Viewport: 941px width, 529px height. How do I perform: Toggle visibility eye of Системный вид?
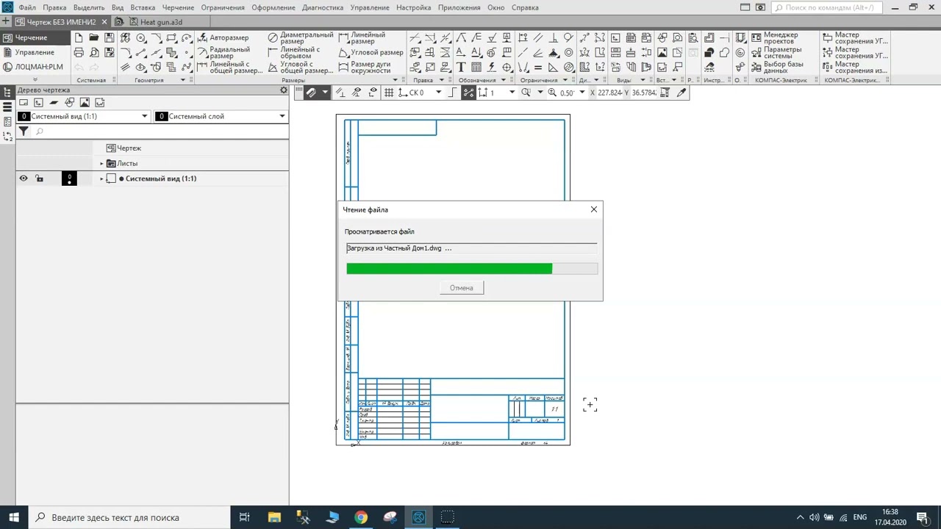point(24,179)
